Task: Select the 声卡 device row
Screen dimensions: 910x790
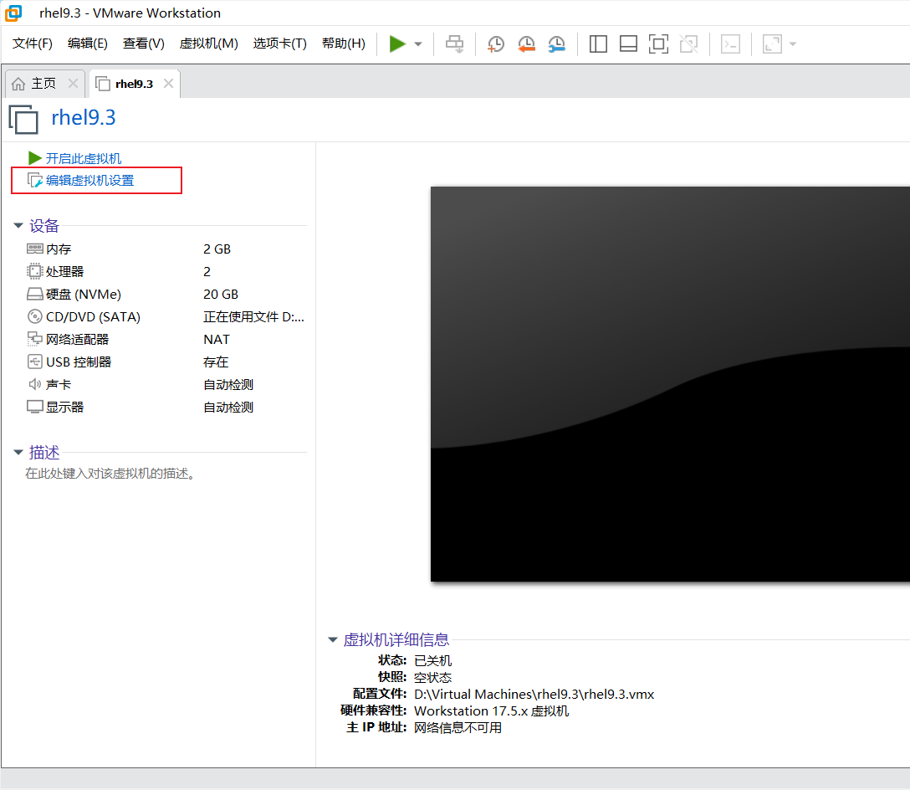Action: point(165,385)
